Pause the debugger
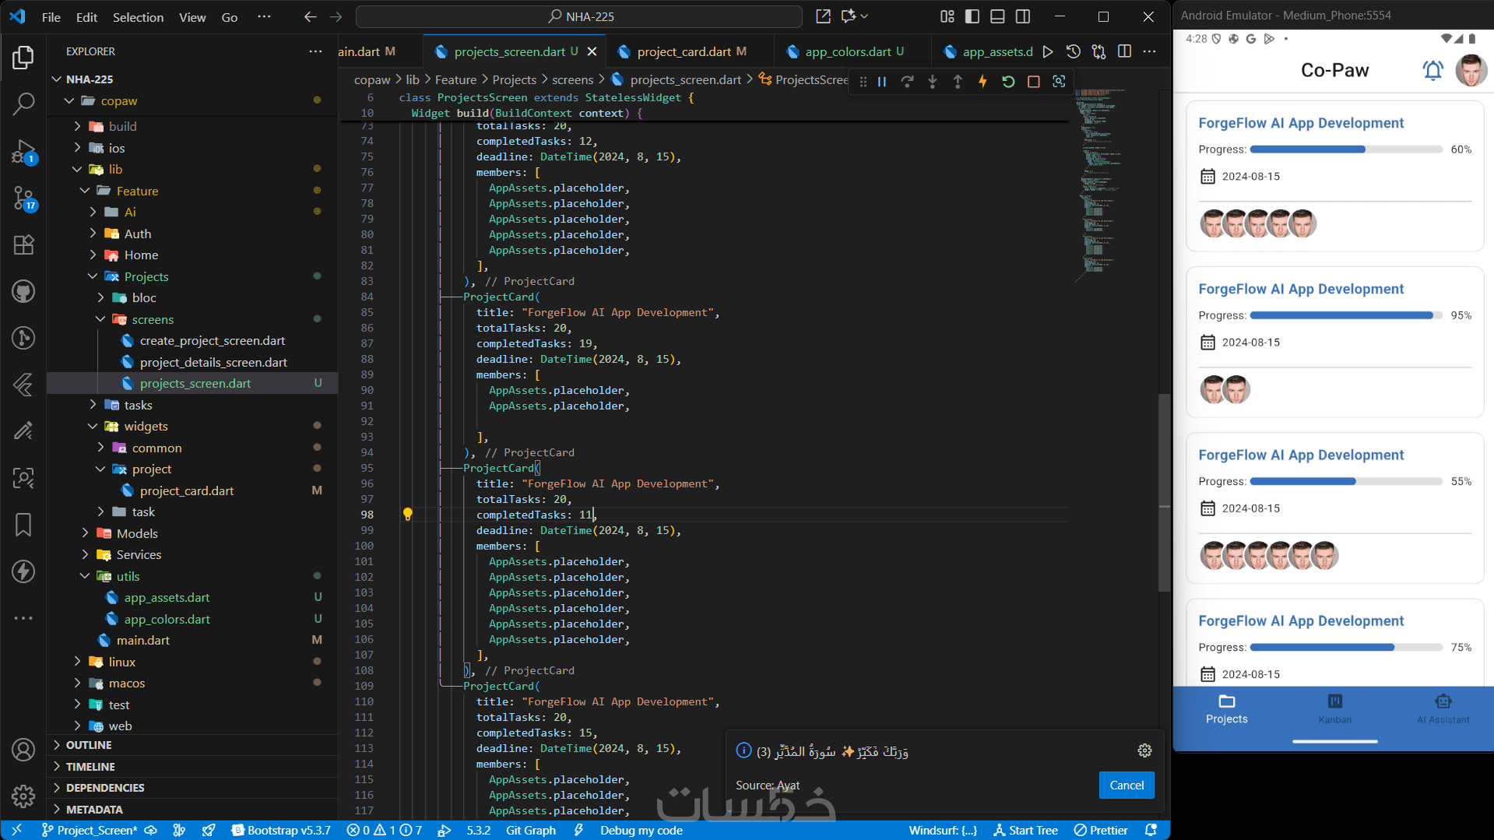This screenshot has height=840, width=1494. coord(882,82)
